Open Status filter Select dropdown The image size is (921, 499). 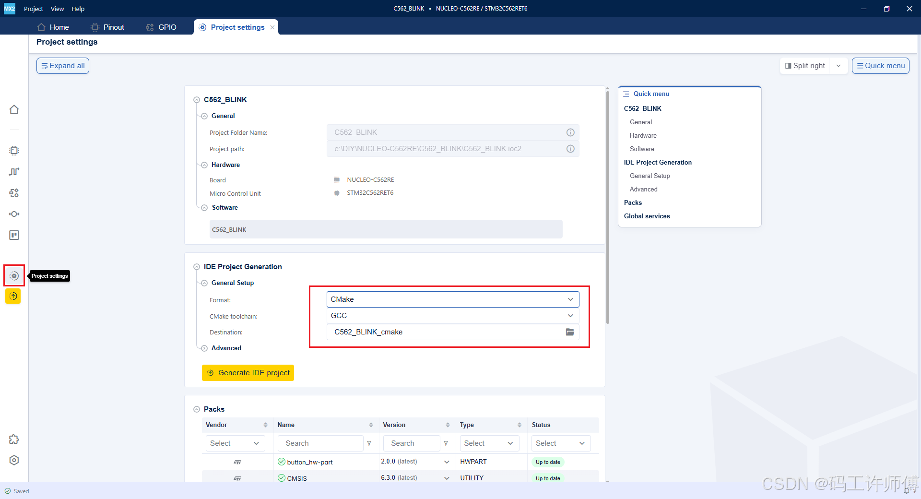(x=561, y=443)
